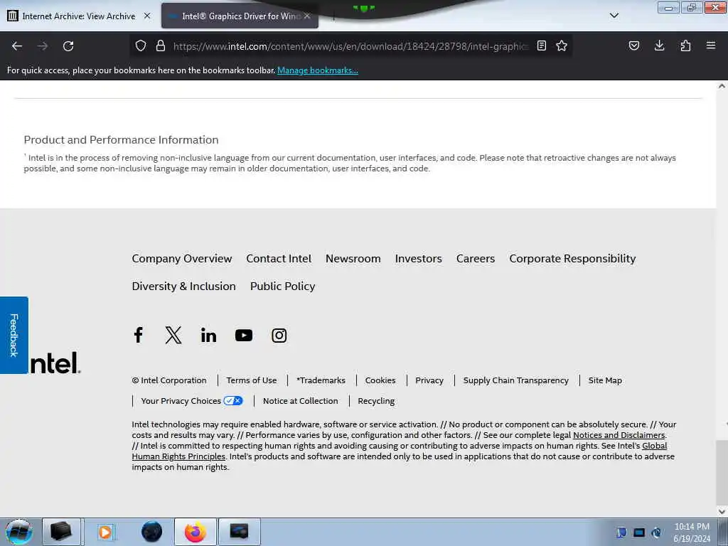This screenshot has height=546, width=728.
Task: Open Supply Chain Transparency link
Action: tap(516, 380)
